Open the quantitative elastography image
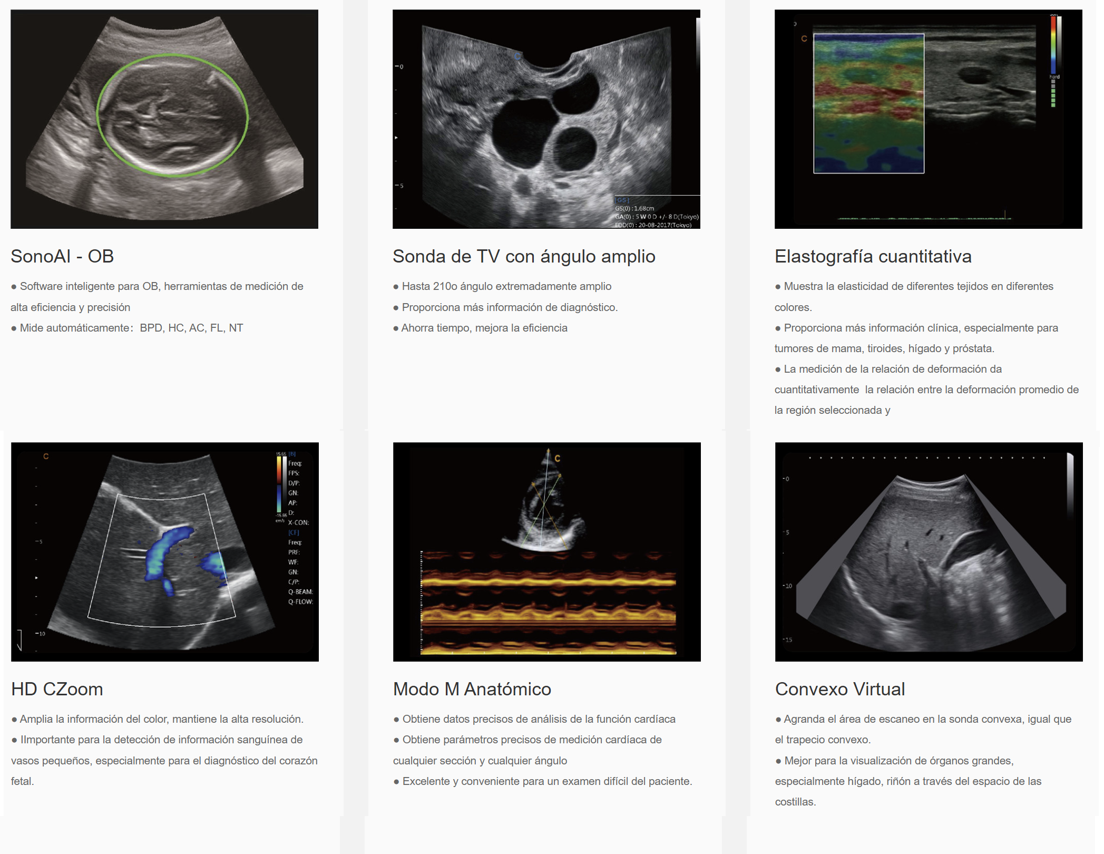Image resolution: width=1104 pixels, height=854 pixels. click(x=927, y=119)
